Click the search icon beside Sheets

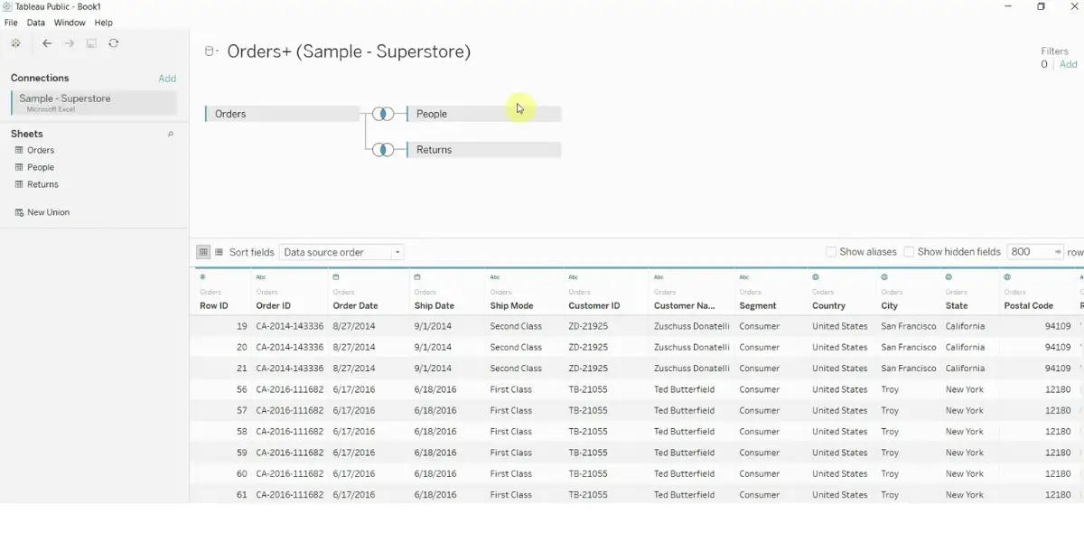pyautogui.click(x=171, y=135)
